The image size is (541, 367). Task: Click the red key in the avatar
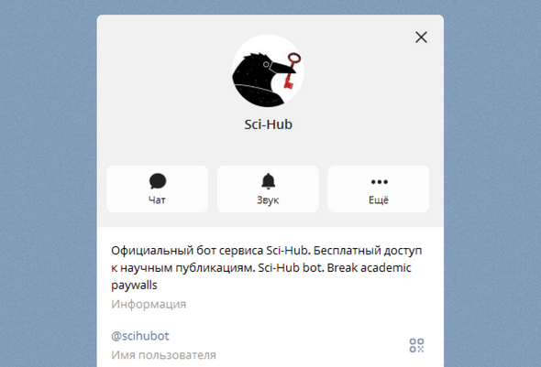pos(291,70)
